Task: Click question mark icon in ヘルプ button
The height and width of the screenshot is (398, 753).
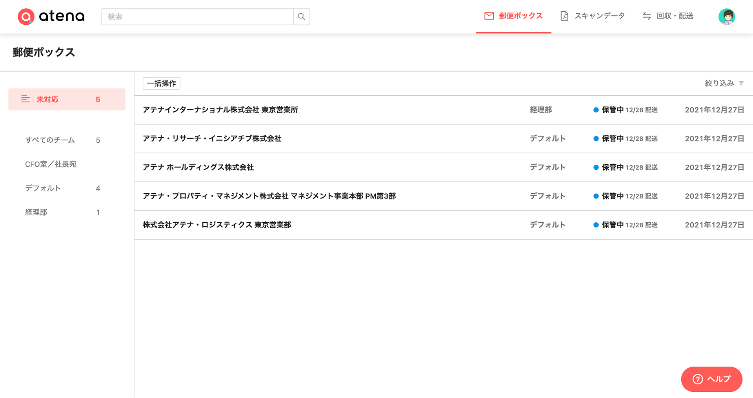Action: click(698, 379)
